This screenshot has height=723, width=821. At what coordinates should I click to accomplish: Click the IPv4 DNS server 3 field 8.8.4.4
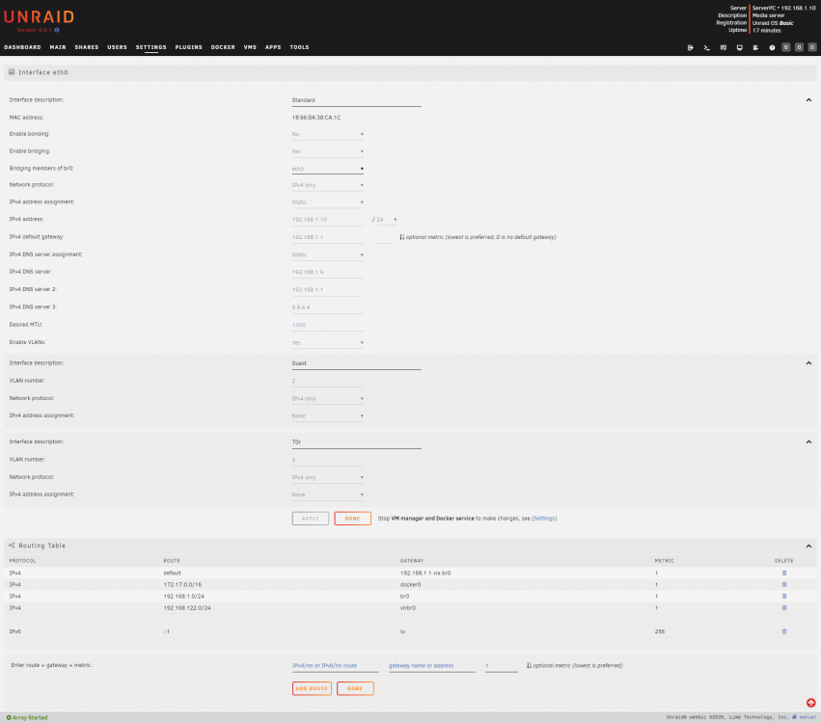tap(327, 308)
